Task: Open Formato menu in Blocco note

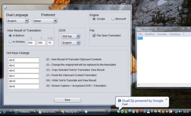Action: click(162, 34)
